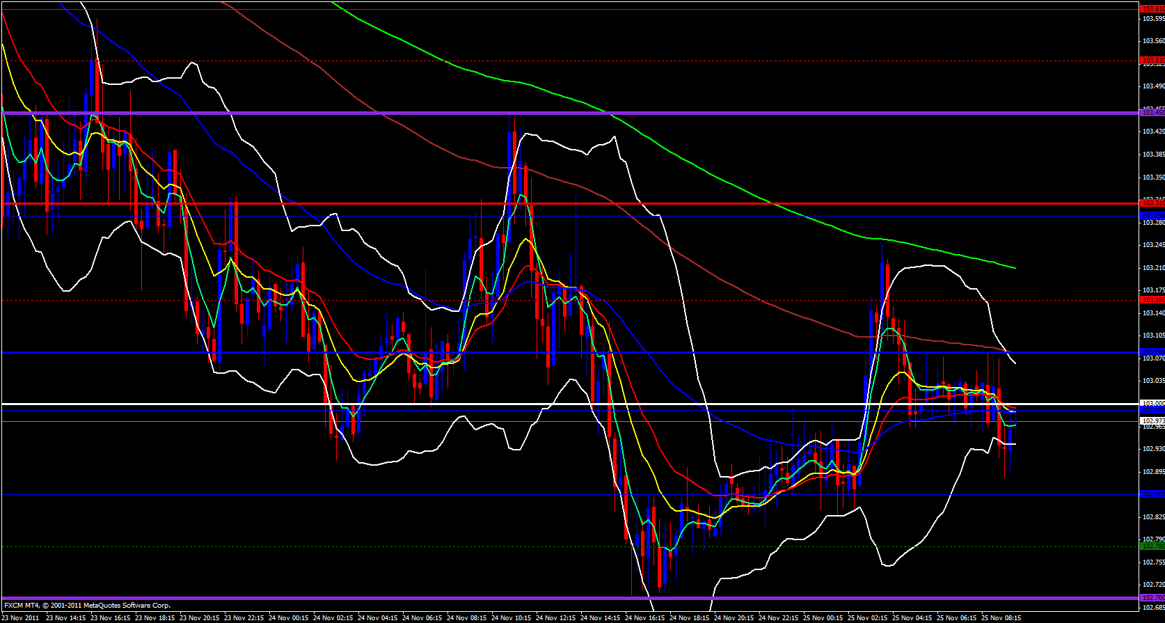Click the 25 Nov 08:15 time label
Screen dimensions: 1165x623
pos(1001,617)
